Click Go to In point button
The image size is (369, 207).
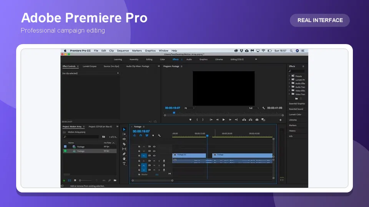coord(211,120)
